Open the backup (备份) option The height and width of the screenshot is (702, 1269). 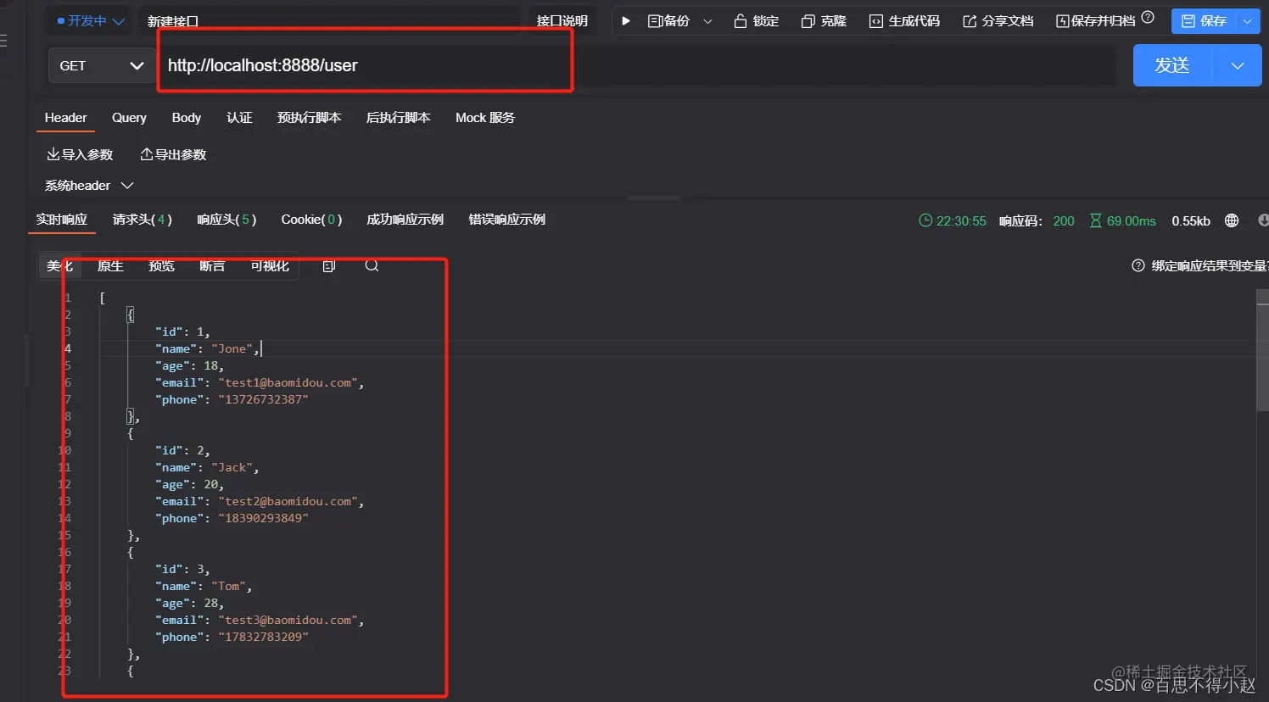(668, 21)
